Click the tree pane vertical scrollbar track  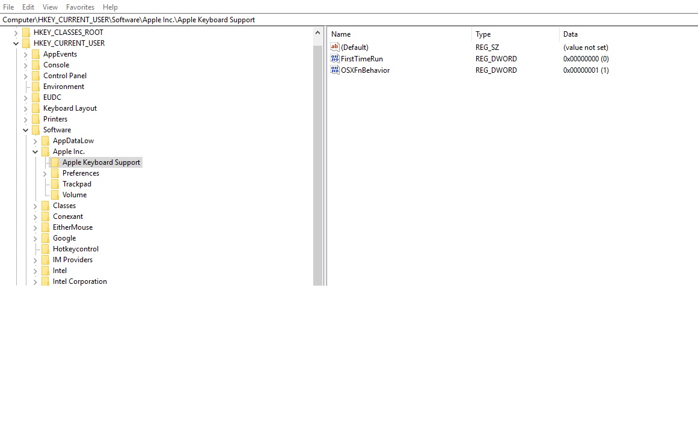(317, 165)
